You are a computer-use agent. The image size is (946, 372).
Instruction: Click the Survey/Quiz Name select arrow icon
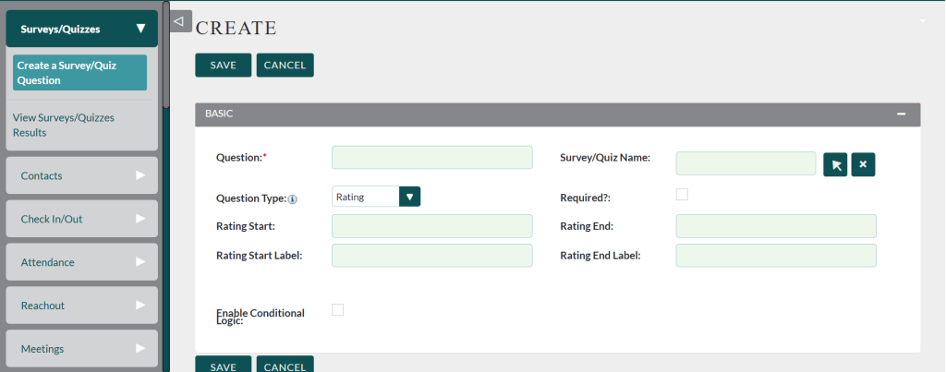pyautogui.click(x=835, y=164)
